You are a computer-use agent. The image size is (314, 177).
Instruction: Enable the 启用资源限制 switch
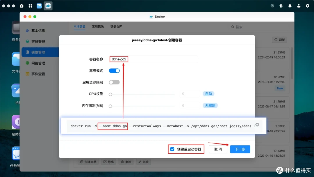click(114, 82)
